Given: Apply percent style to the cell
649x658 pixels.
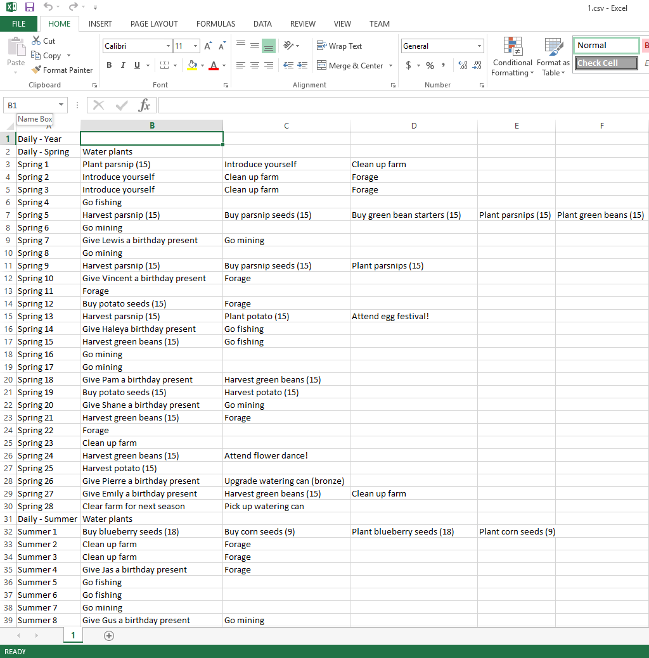Looking at the screenshot, I should click(430, 65).
